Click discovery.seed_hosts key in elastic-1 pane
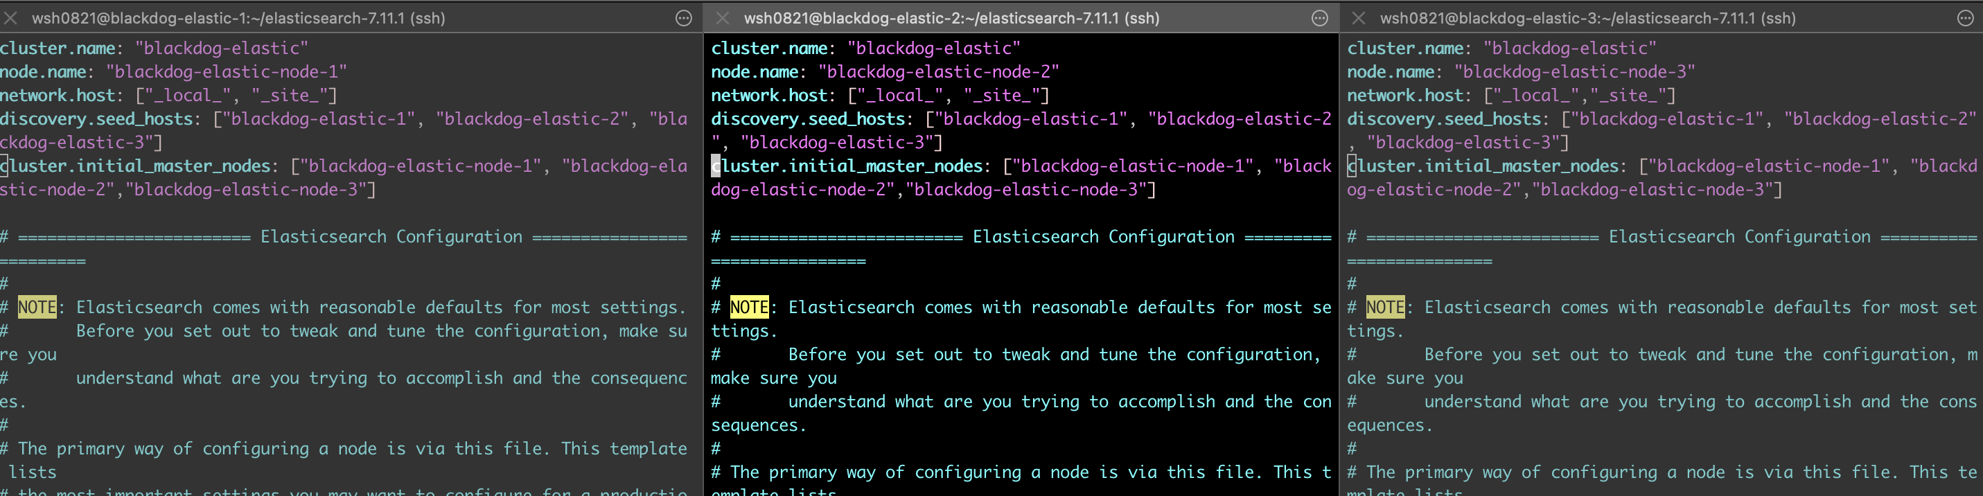Screen dimensions: 1983x496 click(97, 118)
